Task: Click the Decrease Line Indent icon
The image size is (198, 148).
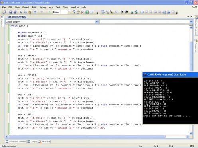Action: click(122, 12)
